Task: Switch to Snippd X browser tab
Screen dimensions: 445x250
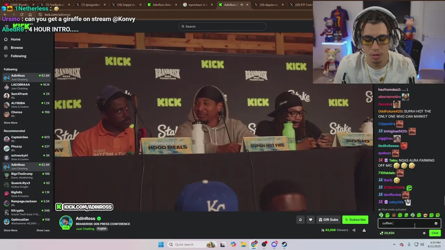Action: (x=127, y=5)
